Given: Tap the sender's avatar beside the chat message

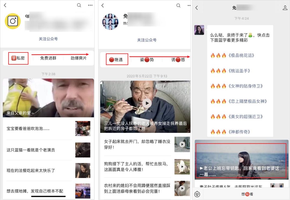Looking at the screenshot, I should [199, 30].
